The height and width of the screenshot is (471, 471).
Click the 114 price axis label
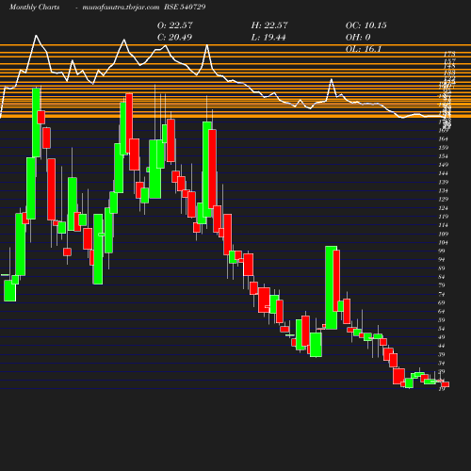pyautogui.click(x=443, y=225)
